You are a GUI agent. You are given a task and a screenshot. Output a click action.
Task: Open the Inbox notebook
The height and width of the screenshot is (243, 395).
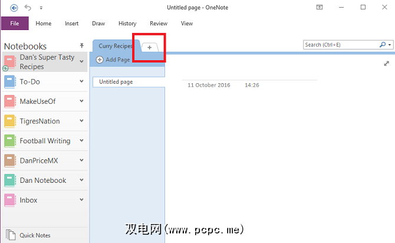(x=45, y=200)
